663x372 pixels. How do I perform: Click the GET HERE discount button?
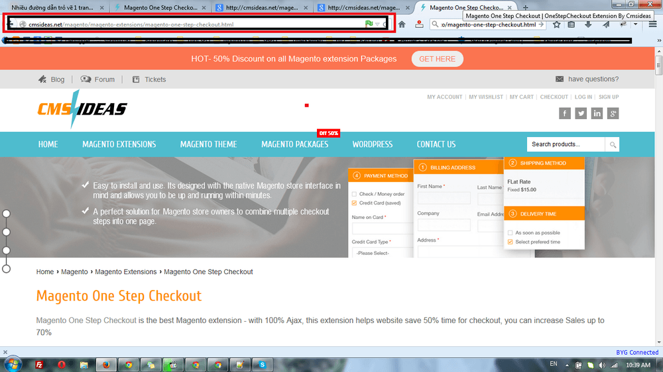(x=437, y=59)
